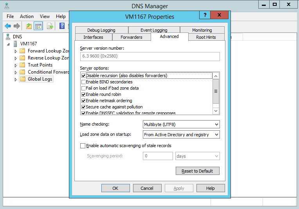This screenshot has width=299, height=209.
Task: Click the Forward arrow toolbar icon
Action: point(17,26)
